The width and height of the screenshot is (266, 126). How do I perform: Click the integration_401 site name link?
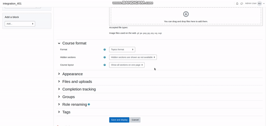pos(12,4)
